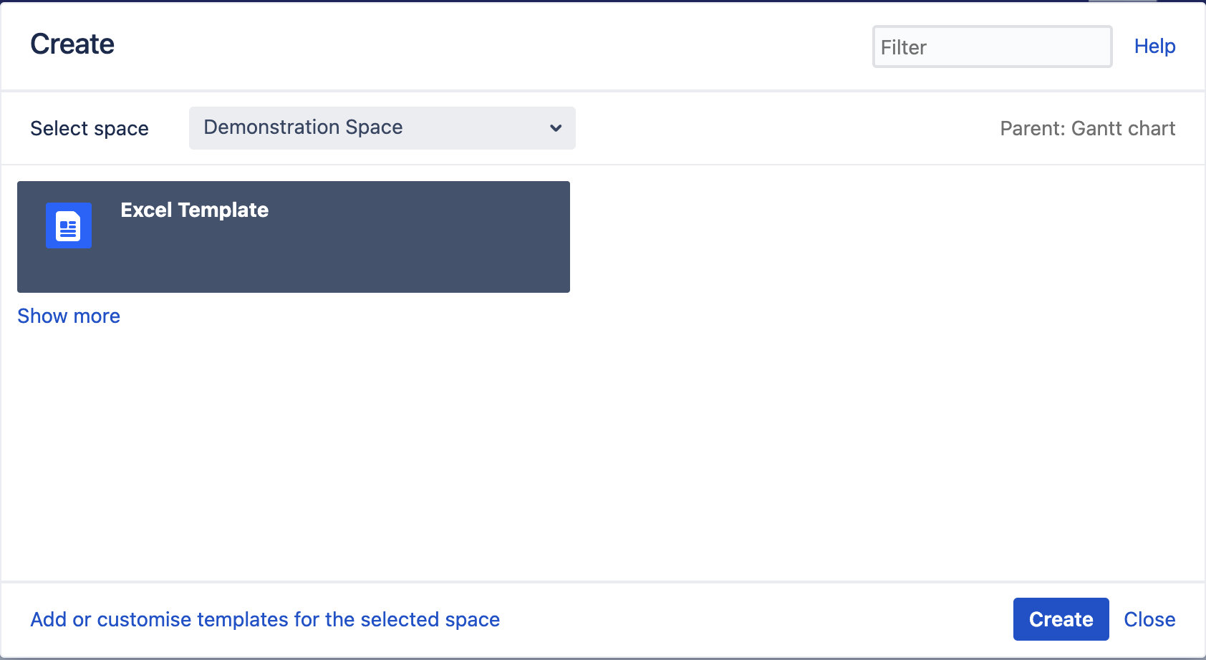Choose a different space from the dropdown

pyautogui.click(x=382, y=128)
